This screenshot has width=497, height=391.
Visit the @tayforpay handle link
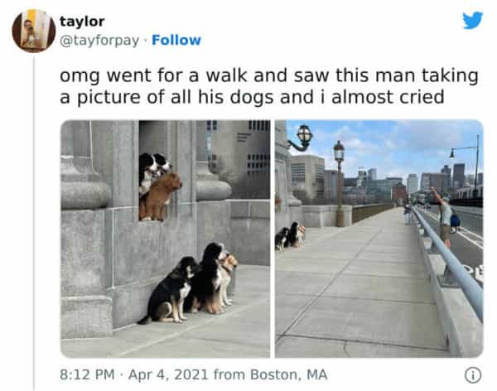[99, 41]
